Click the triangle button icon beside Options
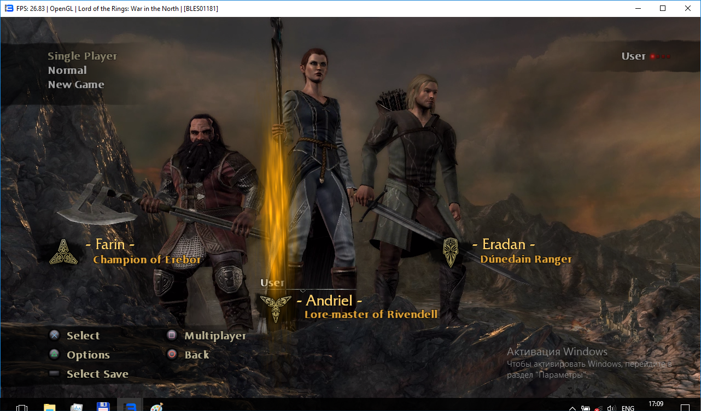Viewport: 701px width, 411px height. coord(54,355)
